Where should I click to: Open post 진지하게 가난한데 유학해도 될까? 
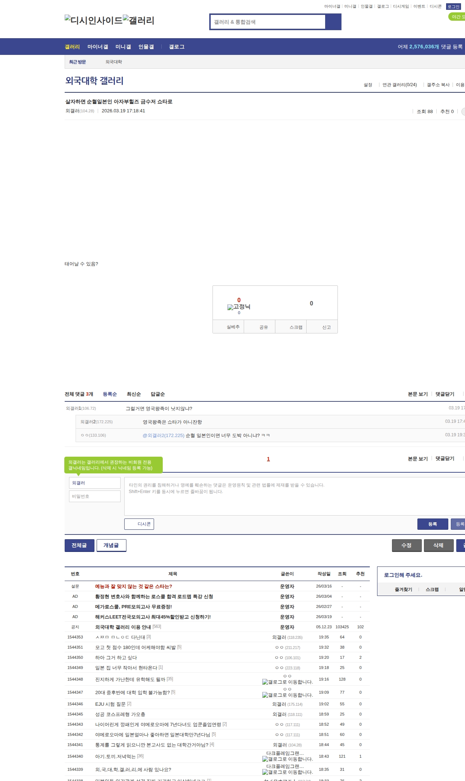[x=130, y=680]
